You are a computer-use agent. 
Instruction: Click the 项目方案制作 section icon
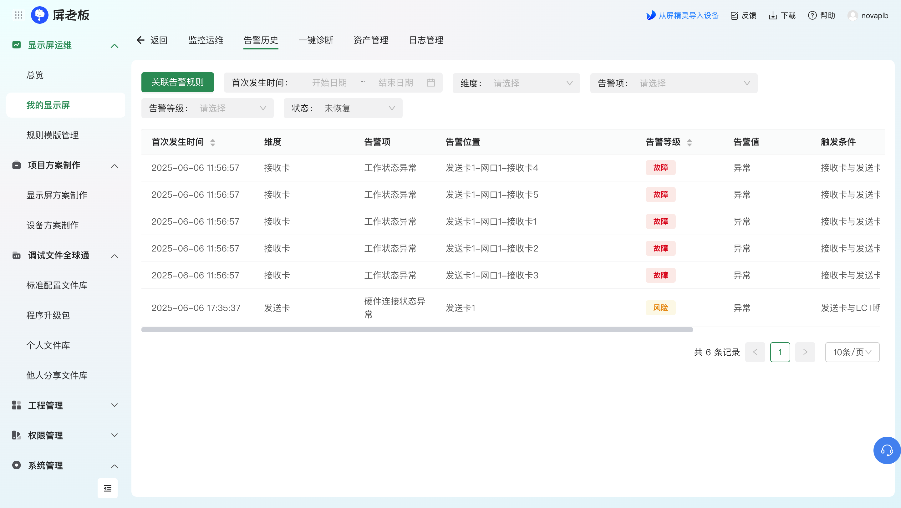point(17,165)
